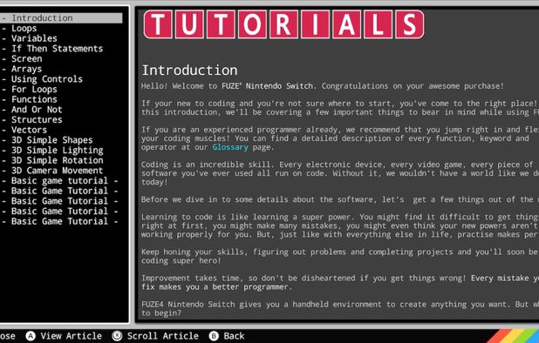The width and height of the screenshot is (539, 343).
Task: Choose the Arrays tutorial
Action: (x=27, y=69)
